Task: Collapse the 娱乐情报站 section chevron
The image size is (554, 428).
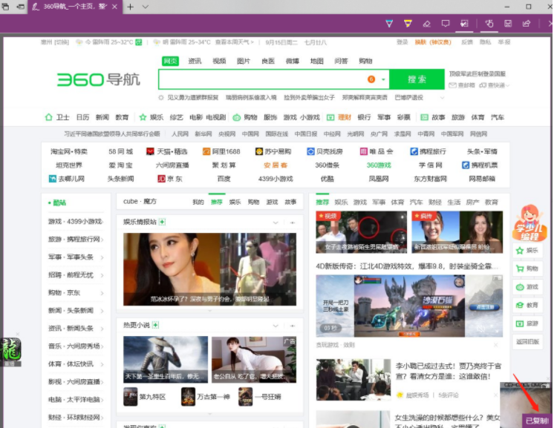Action: (x=276, y=222)
